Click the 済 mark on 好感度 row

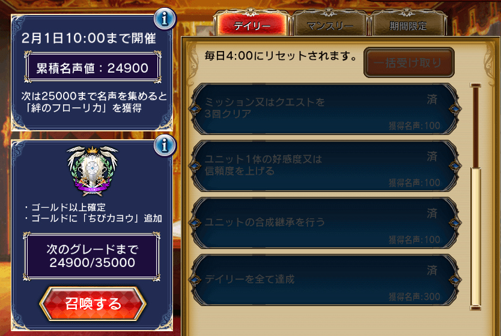pyautogui.click(x=432, y=157)
